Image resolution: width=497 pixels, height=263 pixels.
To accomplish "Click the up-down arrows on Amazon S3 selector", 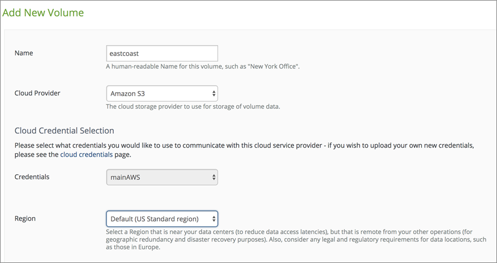I will pos(213,93).
